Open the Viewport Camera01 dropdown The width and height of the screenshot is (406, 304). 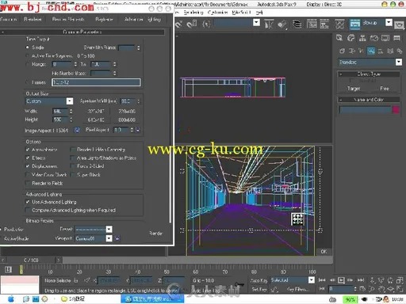click(109, 238)
